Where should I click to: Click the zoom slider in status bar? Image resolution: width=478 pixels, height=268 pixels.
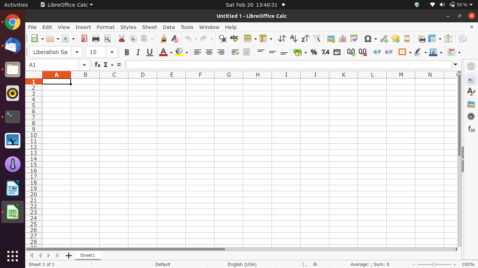click(x=434, y=265)
